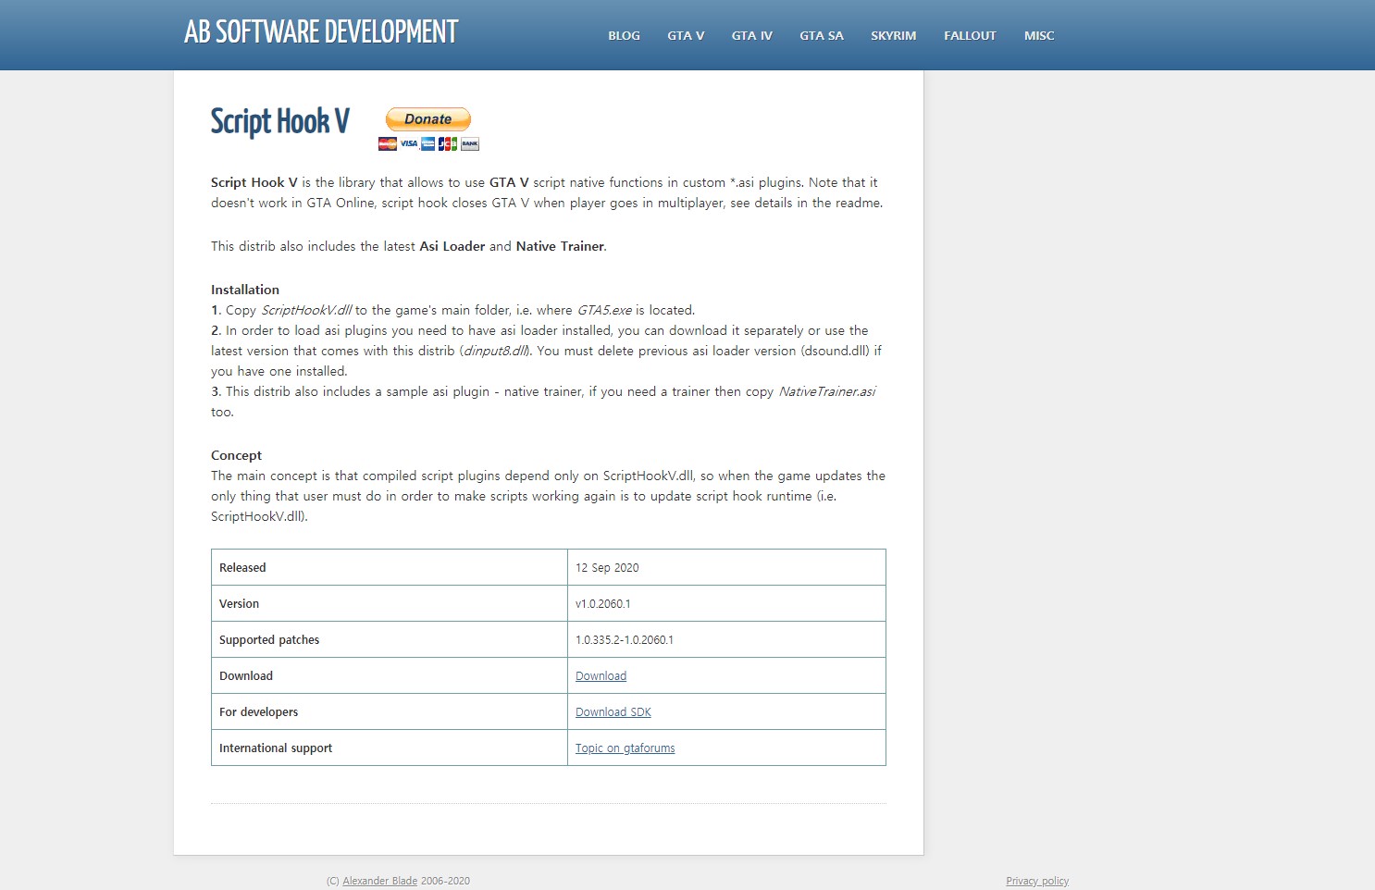Screen dimensions: 1375x890
Task: Open the BLOG menu item
Action: pyautogui.click(x=624, y=36)
